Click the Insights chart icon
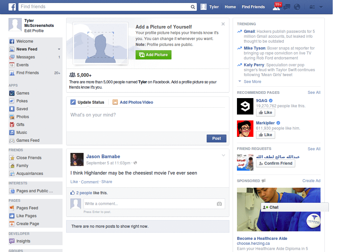Screen dimensions: 337x252 (12, 241)
